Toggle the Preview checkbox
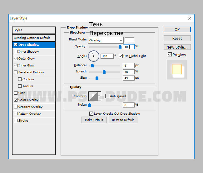Screen dimensions: 203x173 (x=170, y=55)
